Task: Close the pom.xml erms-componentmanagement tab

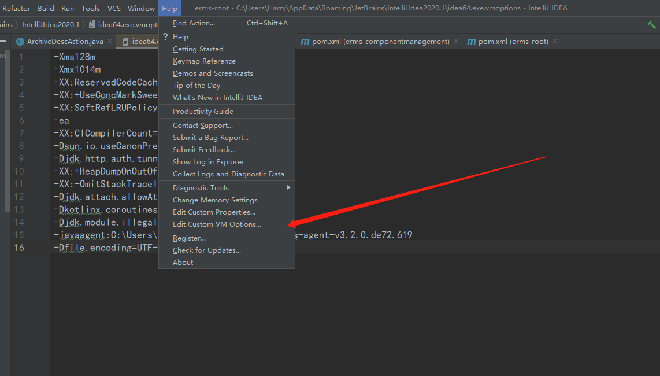Action: [x=455, y=42]
